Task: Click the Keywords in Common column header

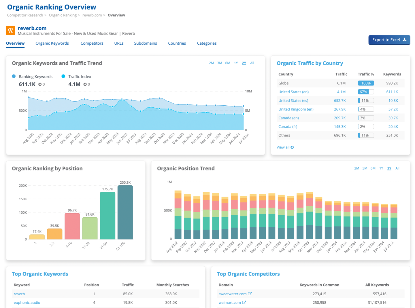Action: (x=319, y=285)
